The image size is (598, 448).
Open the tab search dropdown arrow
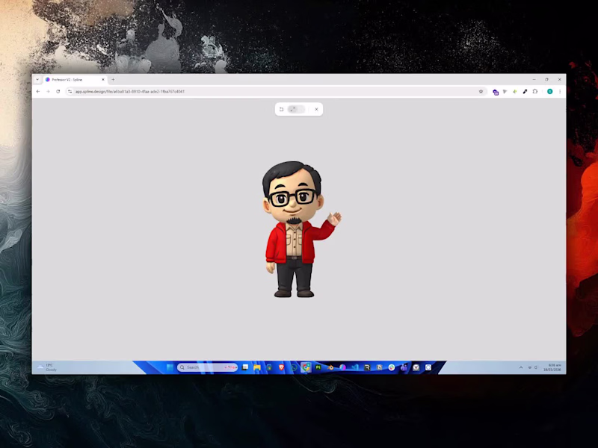click(x=37, y=80)
